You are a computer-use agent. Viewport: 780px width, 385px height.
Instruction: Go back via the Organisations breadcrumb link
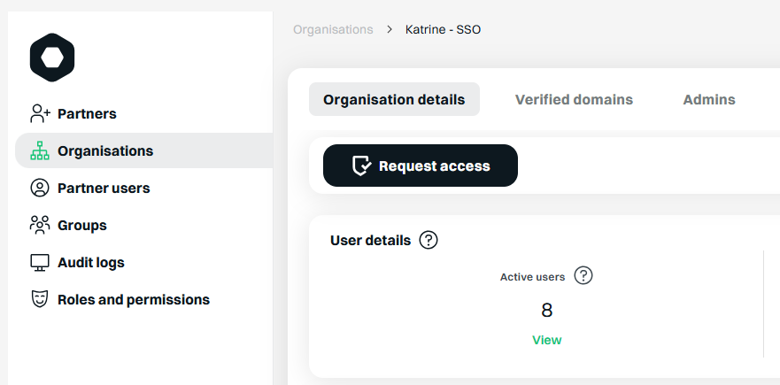click(x=333, y=30)
